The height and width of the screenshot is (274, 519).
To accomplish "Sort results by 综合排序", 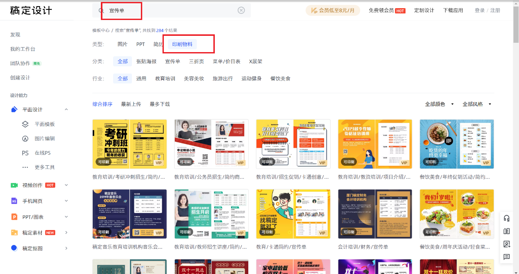I will coord(102,104).
